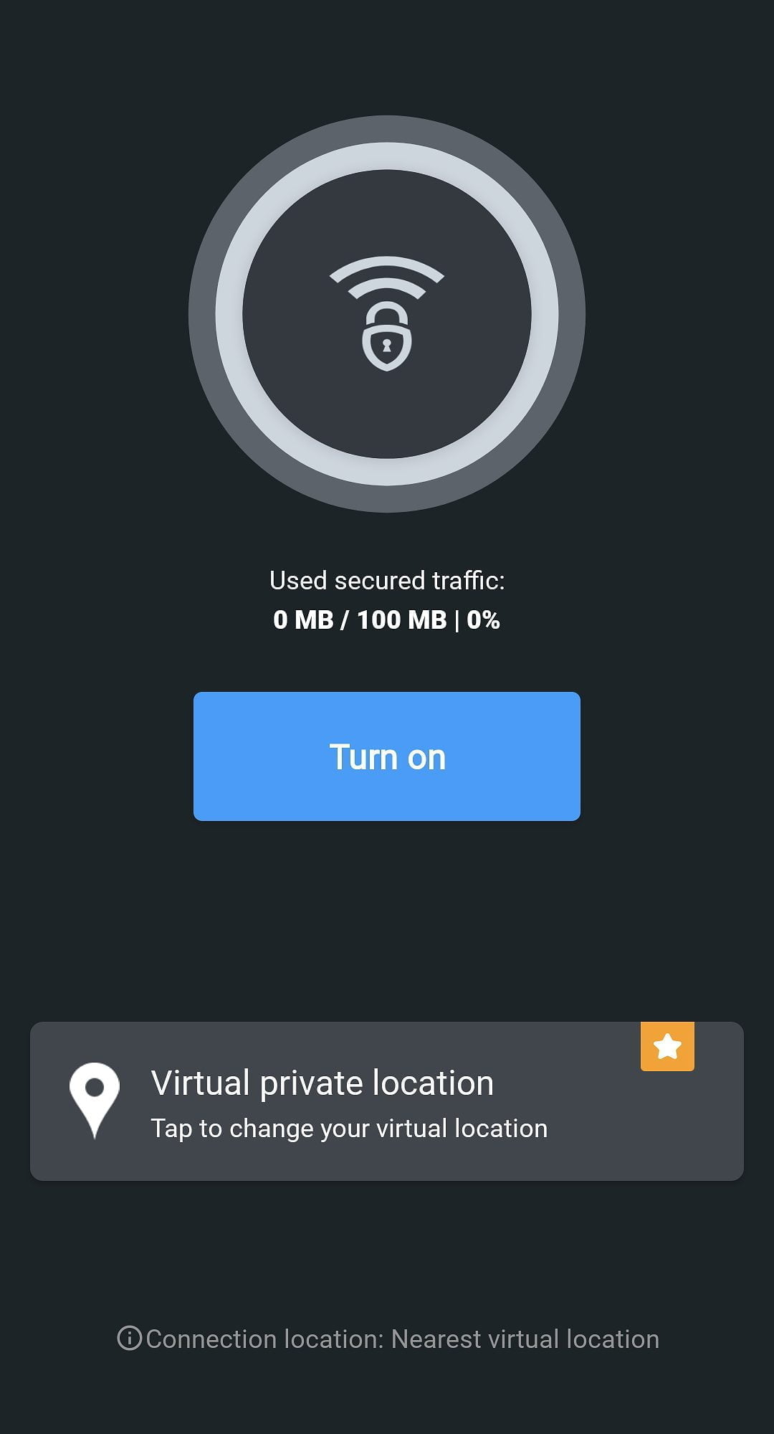Click the 'Nearest virtual location' value
The width and height of the screenshot is (774, 1434).
point(525,1339)
